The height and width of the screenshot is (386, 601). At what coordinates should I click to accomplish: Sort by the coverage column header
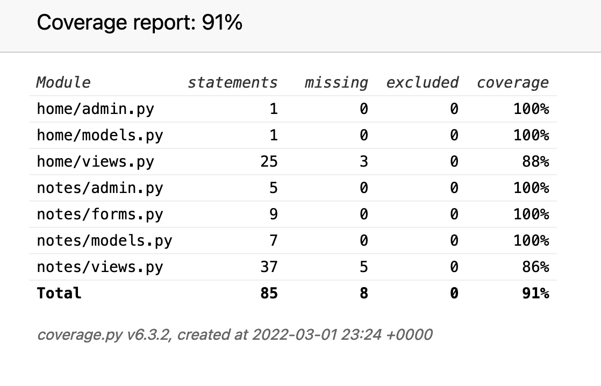coord(512,82)
